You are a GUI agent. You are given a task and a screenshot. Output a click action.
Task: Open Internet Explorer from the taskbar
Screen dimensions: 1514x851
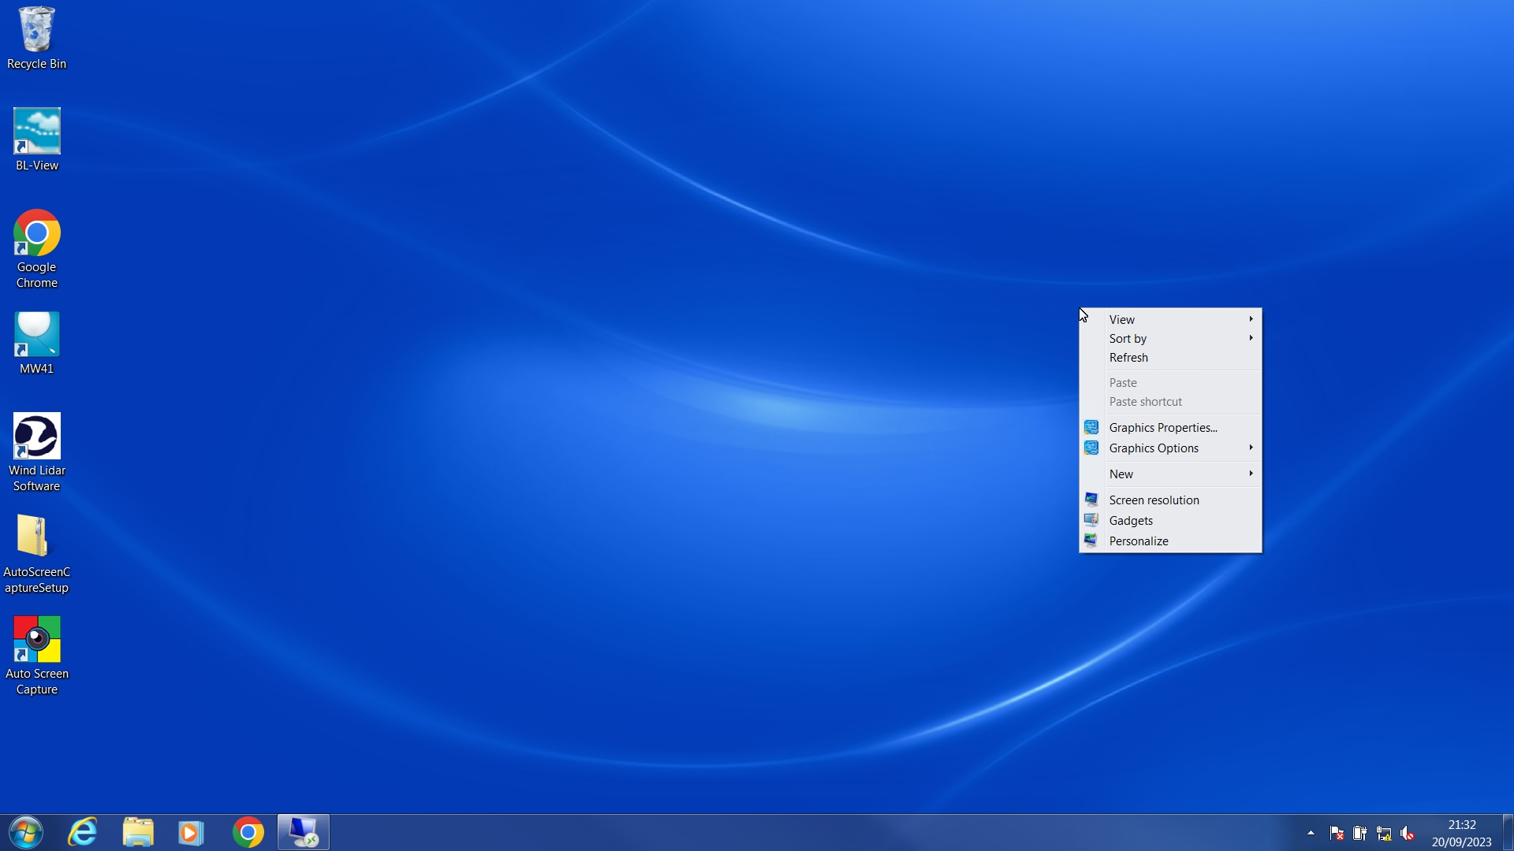click(83, 832)
